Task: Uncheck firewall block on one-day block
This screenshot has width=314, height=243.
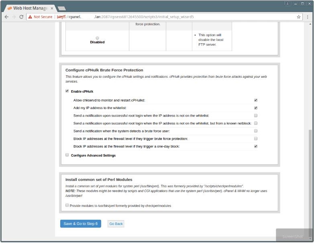Action: [256, 146]
